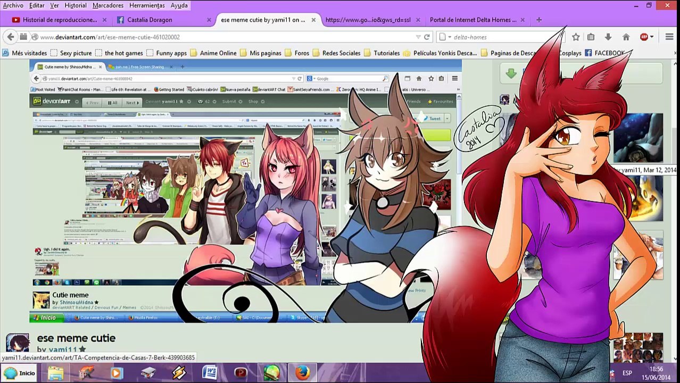
Task: Go to the home page icon
Action: (x=626, y=37)
